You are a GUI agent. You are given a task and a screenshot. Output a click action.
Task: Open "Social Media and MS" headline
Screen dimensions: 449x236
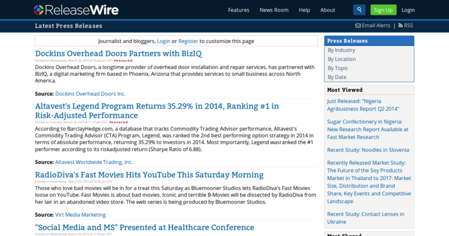(x=145, y=227)
